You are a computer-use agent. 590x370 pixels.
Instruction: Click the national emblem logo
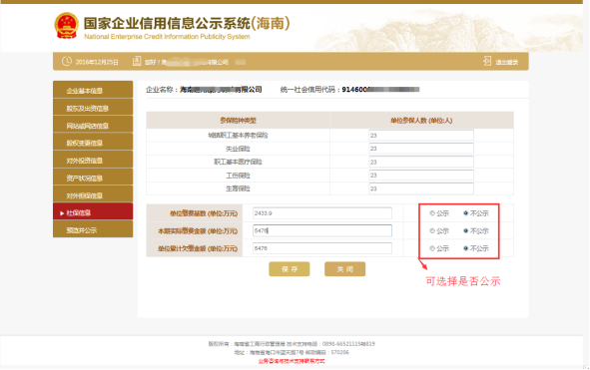pyautogui.click(x=67, y=26)
